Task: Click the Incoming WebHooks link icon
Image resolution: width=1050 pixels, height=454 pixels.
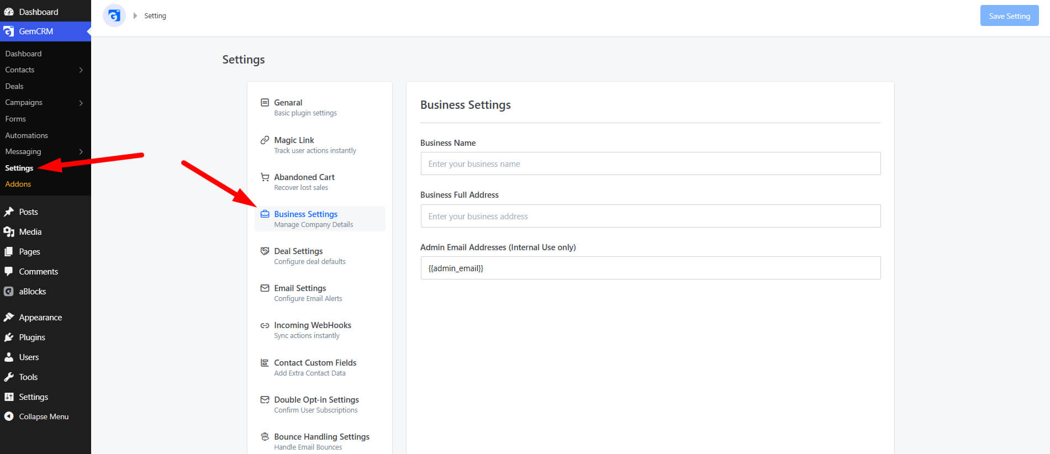Action: tap(265, 325)
